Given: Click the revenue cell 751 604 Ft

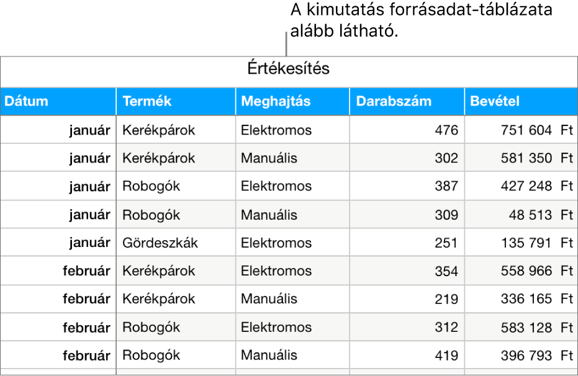Looking at the screenshot, I should [x=536, y=130].
